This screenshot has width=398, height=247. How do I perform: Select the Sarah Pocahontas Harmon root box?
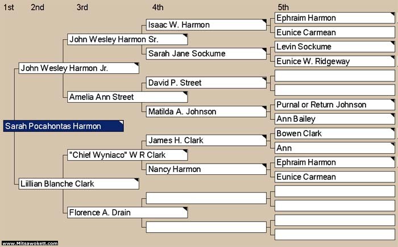pyautogui.click(x=64, y=126)
